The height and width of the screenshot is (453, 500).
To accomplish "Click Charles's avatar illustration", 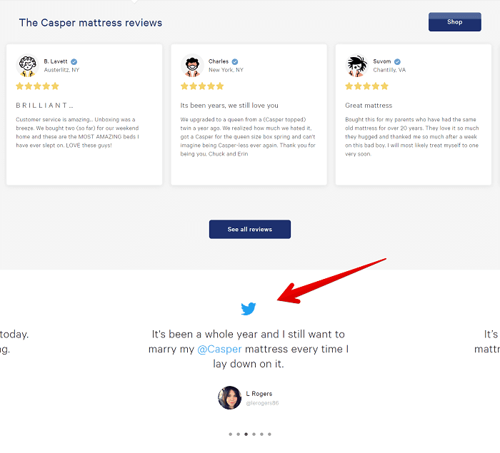I will 192,66.
